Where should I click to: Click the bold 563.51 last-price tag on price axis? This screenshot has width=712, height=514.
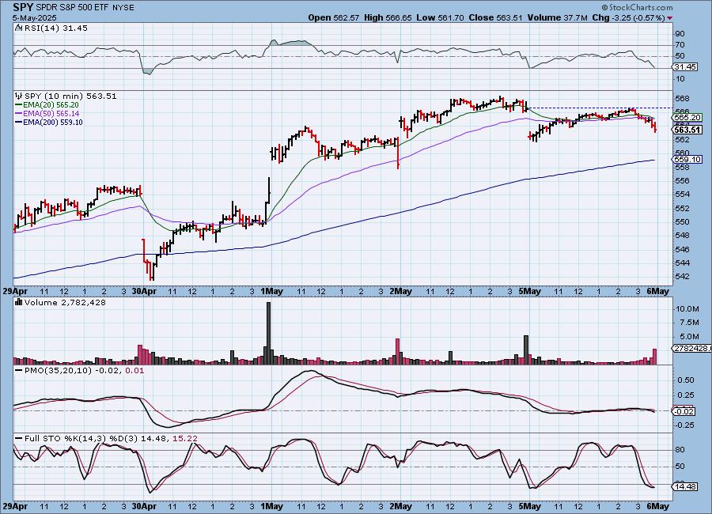(x=687, y=130)
